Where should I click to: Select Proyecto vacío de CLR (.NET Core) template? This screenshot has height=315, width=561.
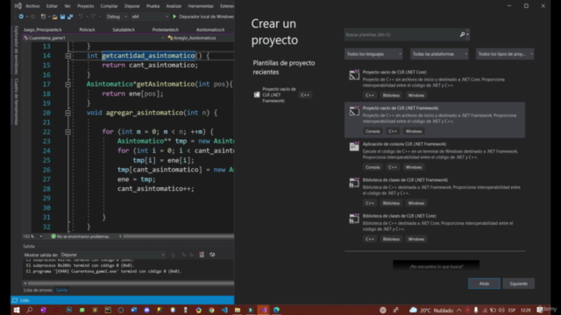(435, 84)
